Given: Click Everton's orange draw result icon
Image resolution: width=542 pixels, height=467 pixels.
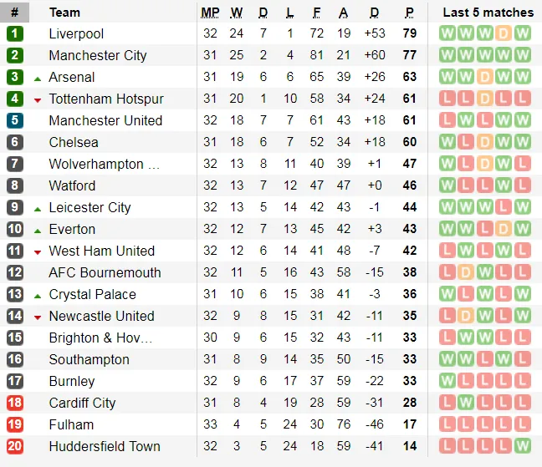Looking at the screenshot, I should [x=504, y=230].
